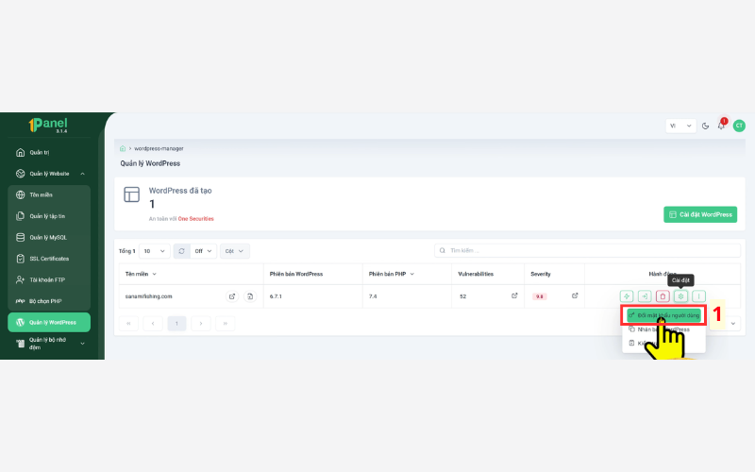This screenshot has width=755, height=472.
Task: Select SSL Certificates in sidebar
Action: click(x=49, y=259)
